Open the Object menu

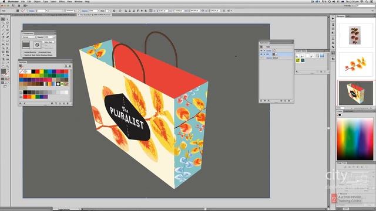click(37, 1)
